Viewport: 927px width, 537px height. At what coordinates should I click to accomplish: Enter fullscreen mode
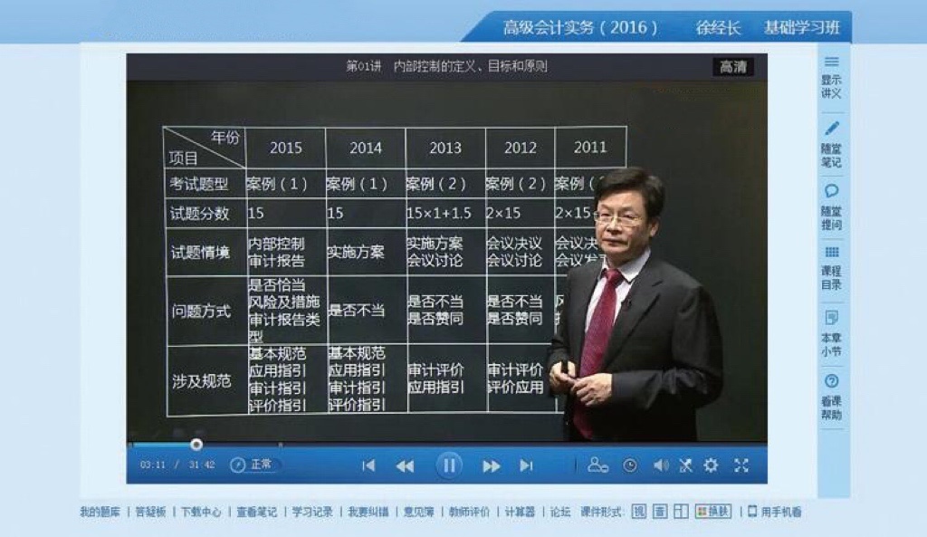tap(741, 465)
